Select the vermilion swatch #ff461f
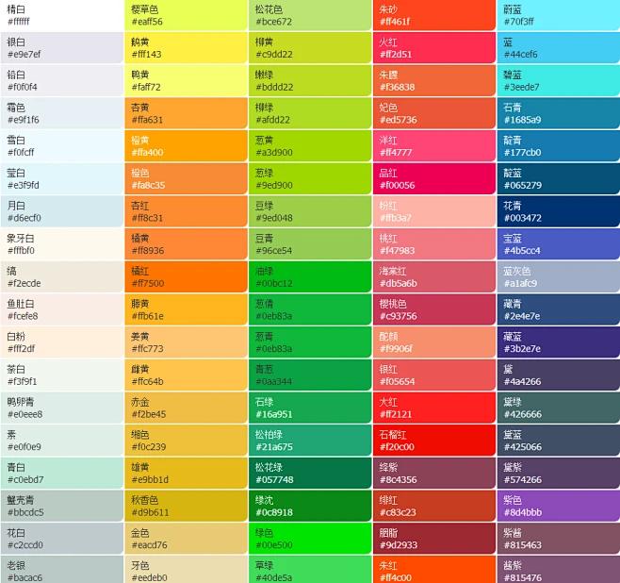This screenshot has width=620, height=583. tap(433, 15)
